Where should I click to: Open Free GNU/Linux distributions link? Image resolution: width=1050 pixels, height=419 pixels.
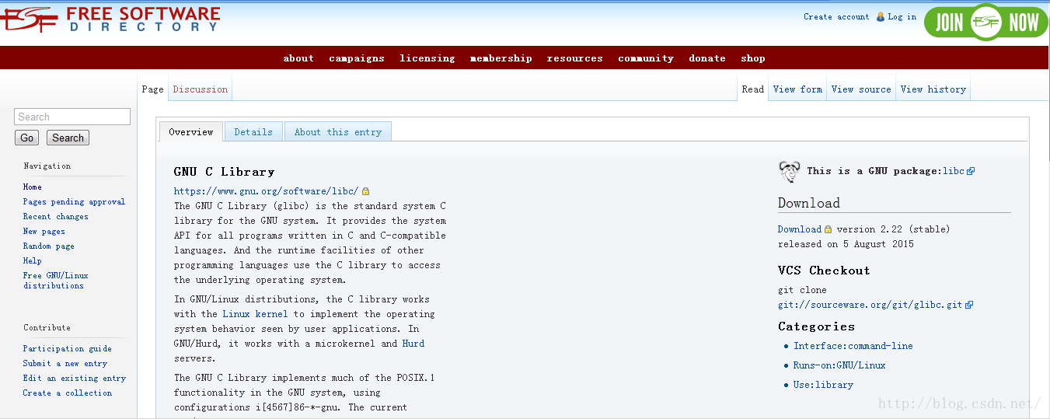pyautogui.click(x=56, y=281)
